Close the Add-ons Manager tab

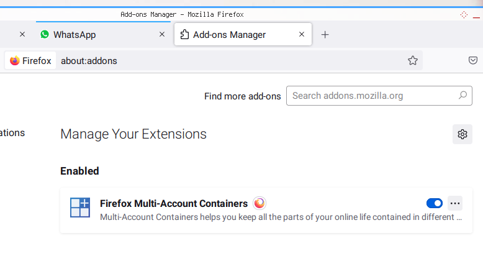coord(302,34)
